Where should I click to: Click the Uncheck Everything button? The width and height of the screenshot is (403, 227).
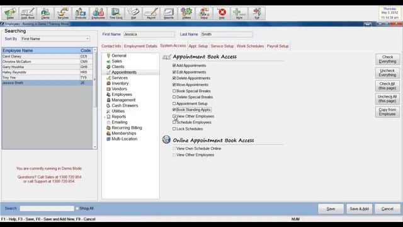click(x=387, y=73)
